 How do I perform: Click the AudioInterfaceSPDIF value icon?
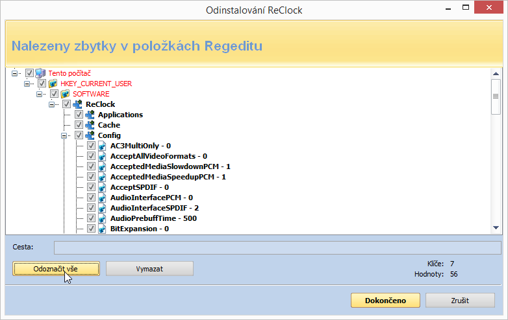(102, 208)
